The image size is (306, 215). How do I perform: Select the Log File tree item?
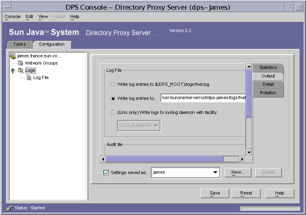[x=41, y=77]
